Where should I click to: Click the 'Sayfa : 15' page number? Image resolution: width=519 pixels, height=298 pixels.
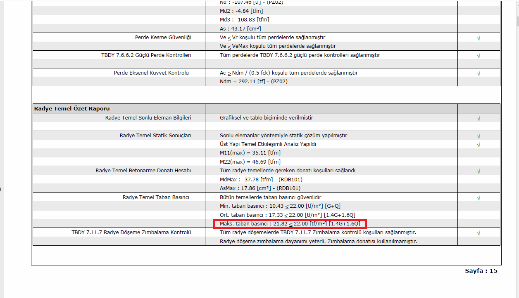pos(481,271)
